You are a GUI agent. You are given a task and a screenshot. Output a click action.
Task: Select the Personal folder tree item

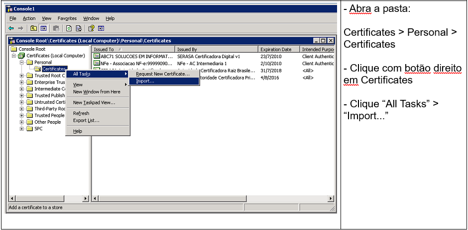coord(43,62)
